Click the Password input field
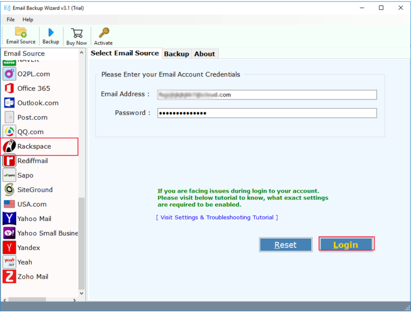411x313 pixels. pos(267,113)
